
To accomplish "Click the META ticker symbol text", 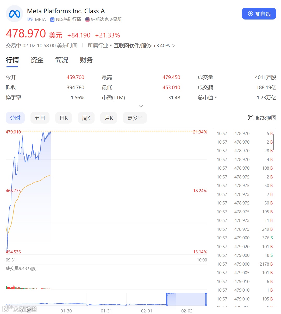I will [x=40, y=20].
